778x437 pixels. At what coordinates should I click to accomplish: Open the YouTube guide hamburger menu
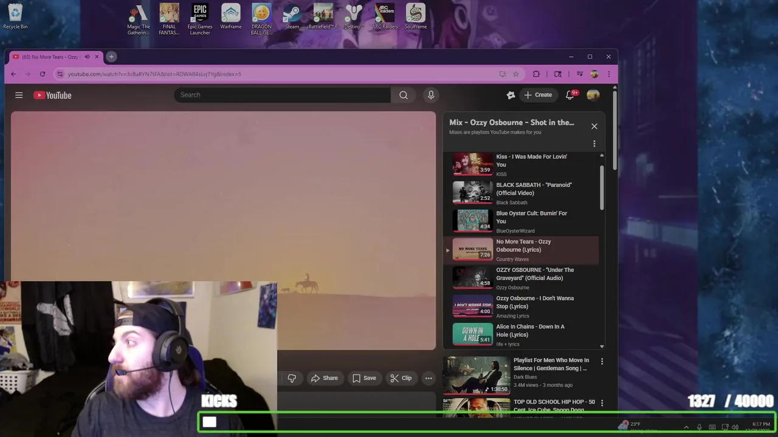pyautogui.click(x=19, y=95)
